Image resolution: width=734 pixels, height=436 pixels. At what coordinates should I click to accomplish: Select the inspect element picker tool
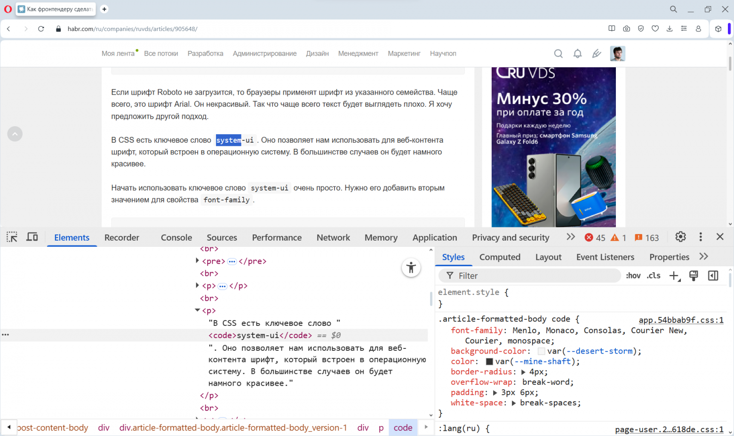pos(11,237)
